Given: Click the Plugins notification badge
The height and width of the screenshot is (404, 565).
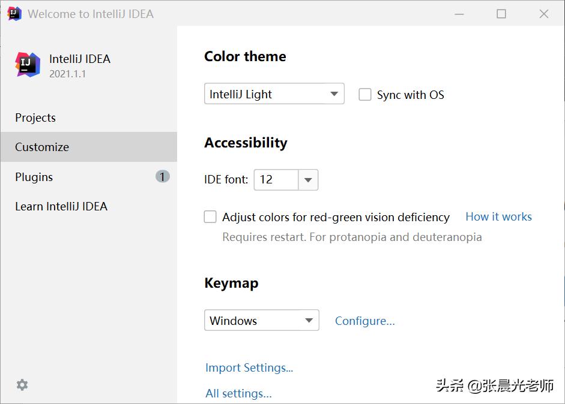Looking at the screenshot, I should 162,176.
